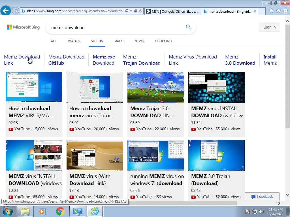Open the Control Panel taskbar icon
Screen dimensions: 290x217
tap(78, 211)
